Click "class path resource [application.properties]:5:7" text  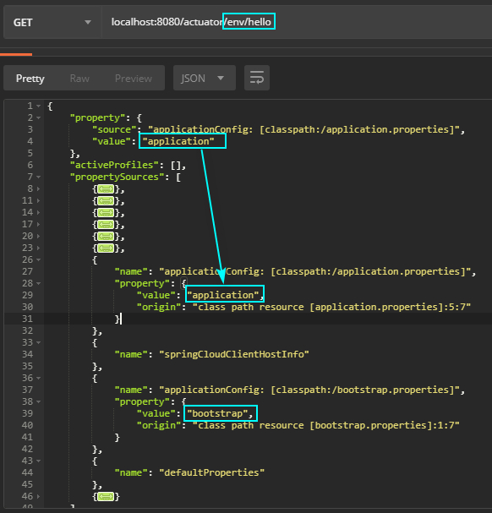tap(331, 308)
